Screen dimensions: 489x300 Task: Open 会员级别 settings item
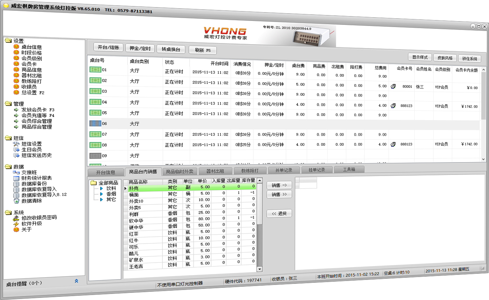32,58
